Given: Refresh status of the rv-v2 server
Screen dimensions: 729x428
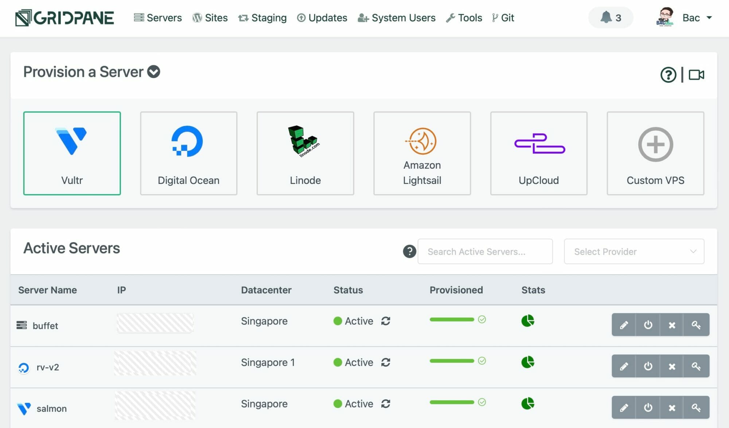Looking at the screenshot, I should click(x=386, y=362).
